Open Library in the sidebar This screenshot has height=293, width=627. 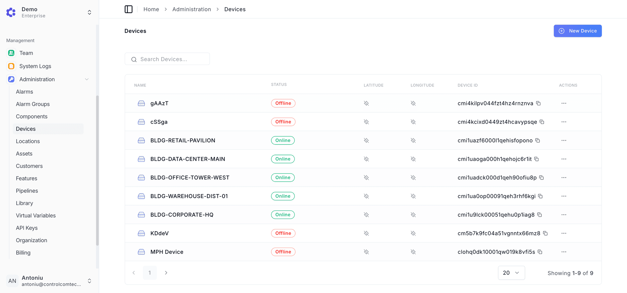pos(24,203)
